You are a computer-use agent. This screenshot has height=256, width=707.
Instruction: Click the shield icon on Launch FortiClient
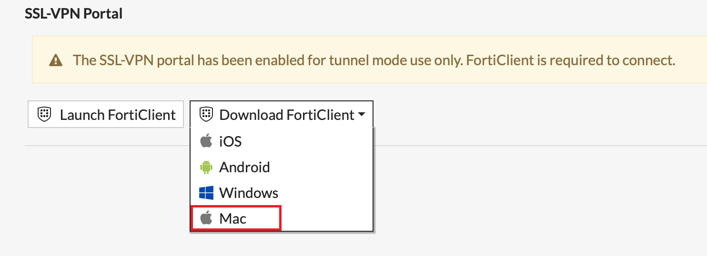pyautogui.click(x=44, y=115)
